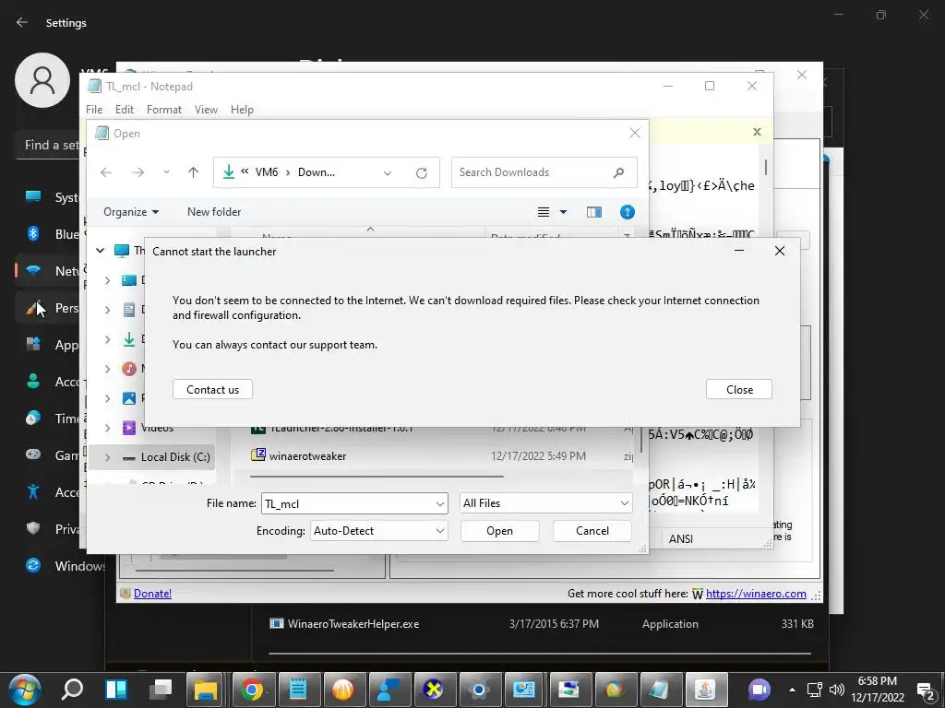This screenshot has width=945, height=708.
Task: Open the view options dropdown arrow
Action: click(564, 212)
